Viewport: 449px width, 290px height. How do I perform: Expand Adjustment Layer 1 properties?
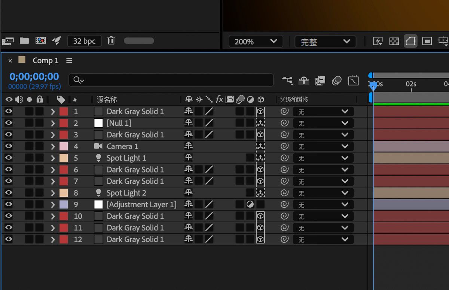[53, 204]
